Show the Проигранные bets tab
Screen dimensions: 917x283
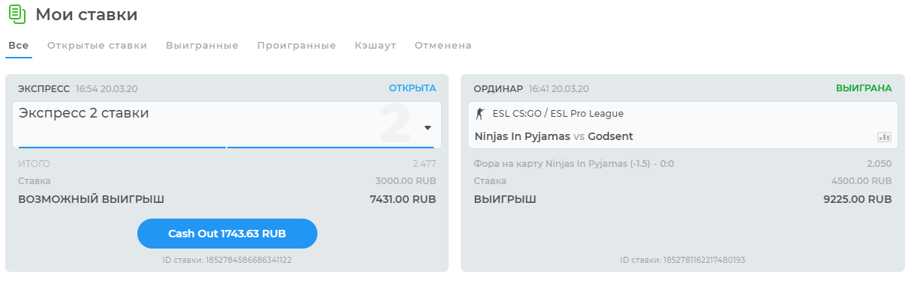[x=296, y=46]
